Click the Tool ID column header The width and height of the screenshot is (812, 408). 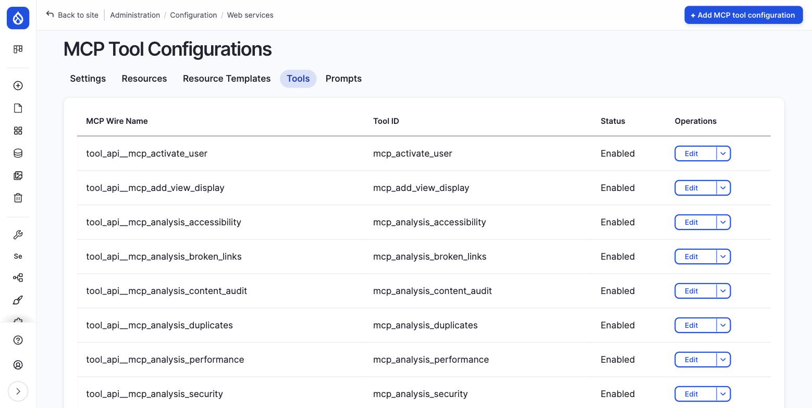point(386,121)
